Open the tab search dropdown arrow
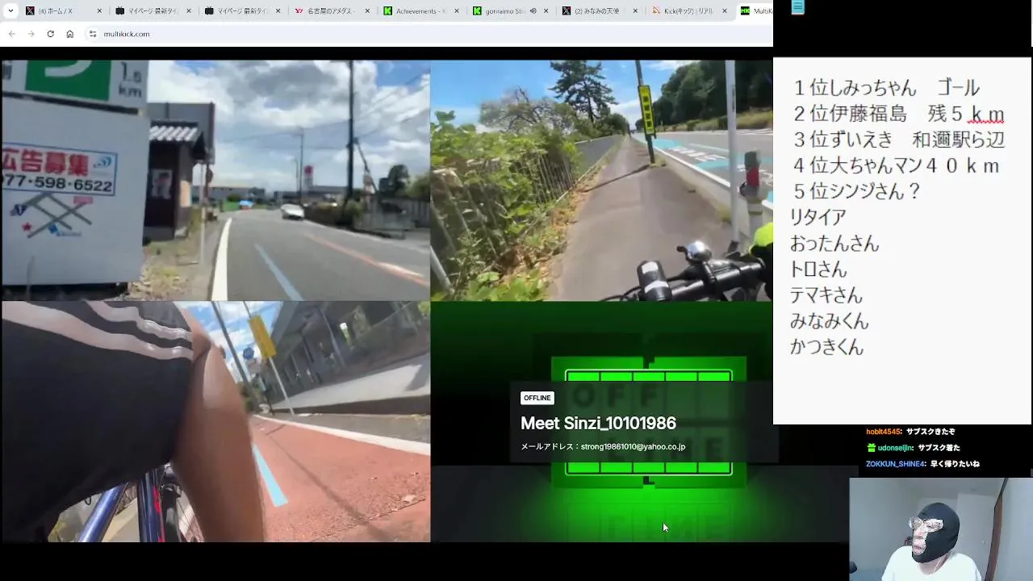1033x581 pixels. tap(10, 11)
